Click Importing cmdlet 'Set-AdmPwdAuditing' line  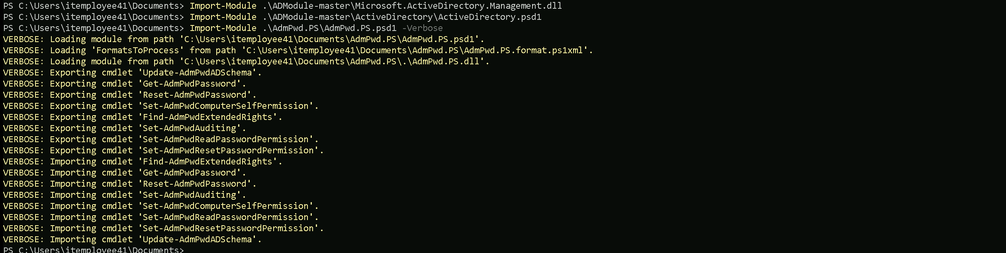click(x=125, y=195)
